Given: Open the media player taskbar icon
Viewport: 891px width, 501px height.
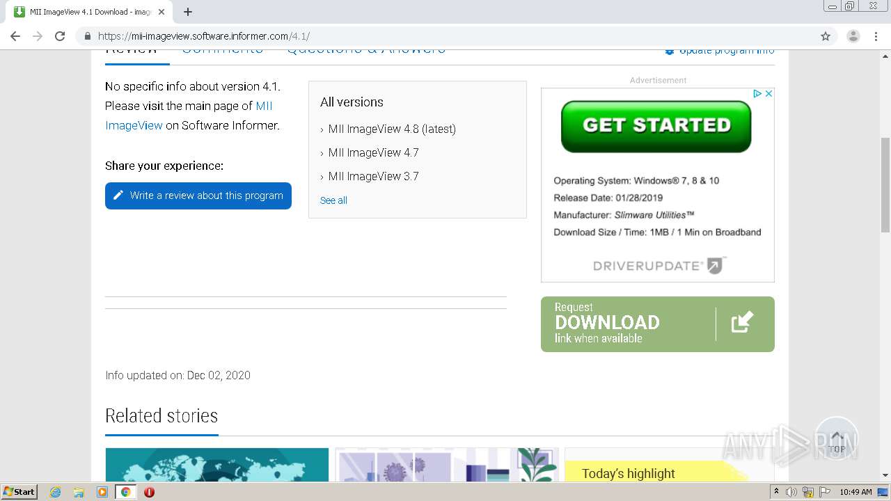Looking at the screenshot, I should point(102,492).
